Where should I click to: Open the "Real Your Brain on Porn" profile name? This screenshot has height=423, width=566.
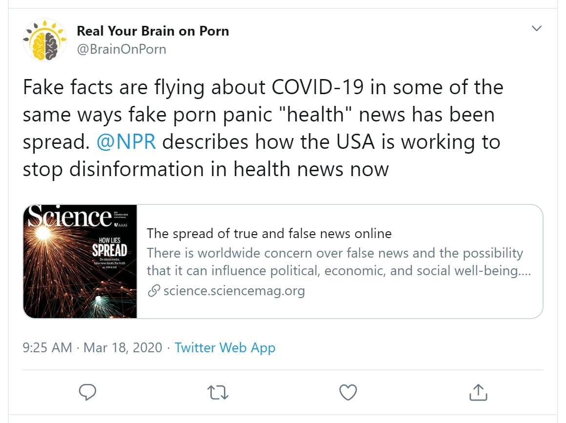coord(153,31)
